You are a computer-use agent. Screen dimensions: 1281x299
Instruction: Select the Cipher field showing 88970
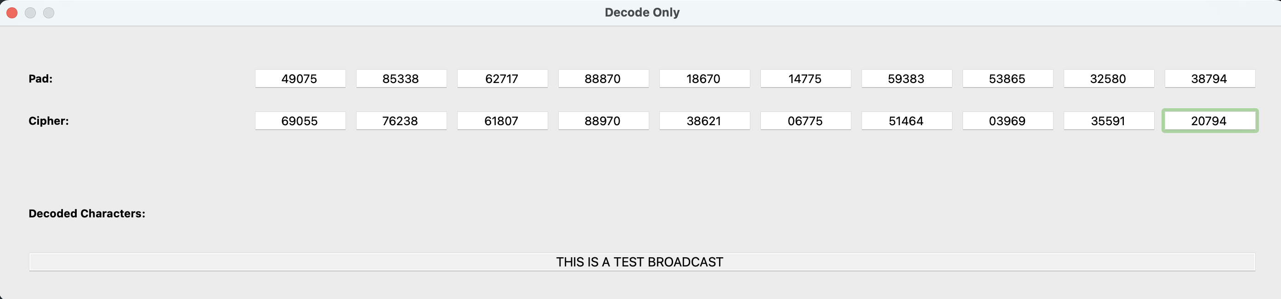(603, 120)
